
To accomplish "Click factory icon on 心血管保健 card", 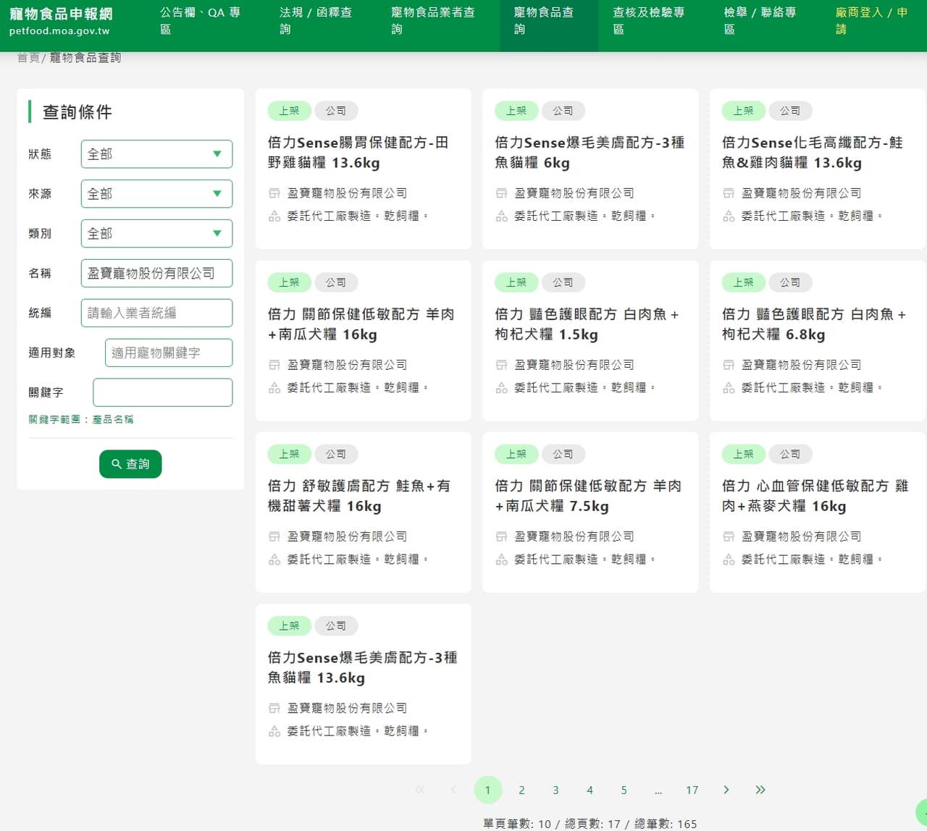I will 729,559.
